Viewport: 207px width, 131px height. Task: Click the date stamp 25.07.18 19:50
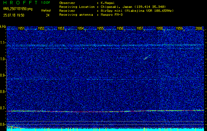coord(14,15)
